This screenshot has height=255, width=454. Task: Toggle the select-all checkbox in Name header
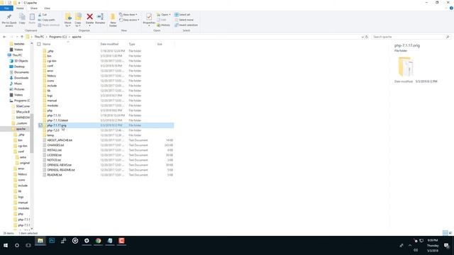click(39, 44)
